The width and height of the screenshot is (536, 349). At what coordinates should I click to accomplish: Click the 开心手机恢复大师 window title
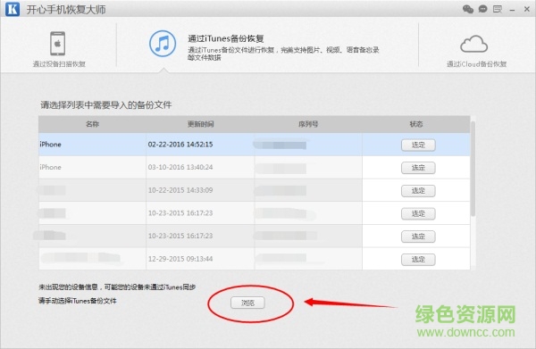tap(66, 9)
